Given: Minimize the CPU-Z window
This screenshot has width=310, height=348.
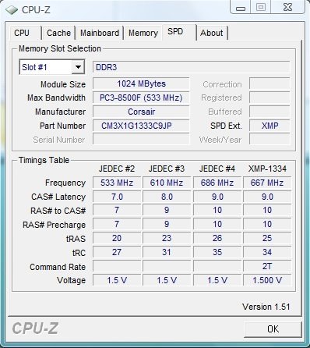Looking at the screenshot, I should coord(241,8).
